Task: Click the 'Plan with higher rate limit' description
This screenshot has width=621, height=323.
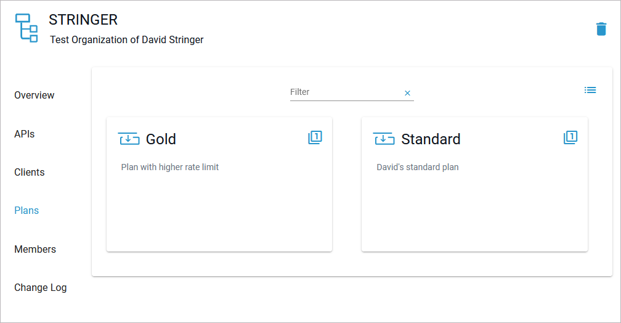Action: [x=170, y=167]
